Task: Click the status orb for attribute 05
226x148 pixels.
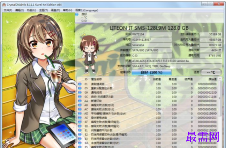Action: [x=80, y=88]
